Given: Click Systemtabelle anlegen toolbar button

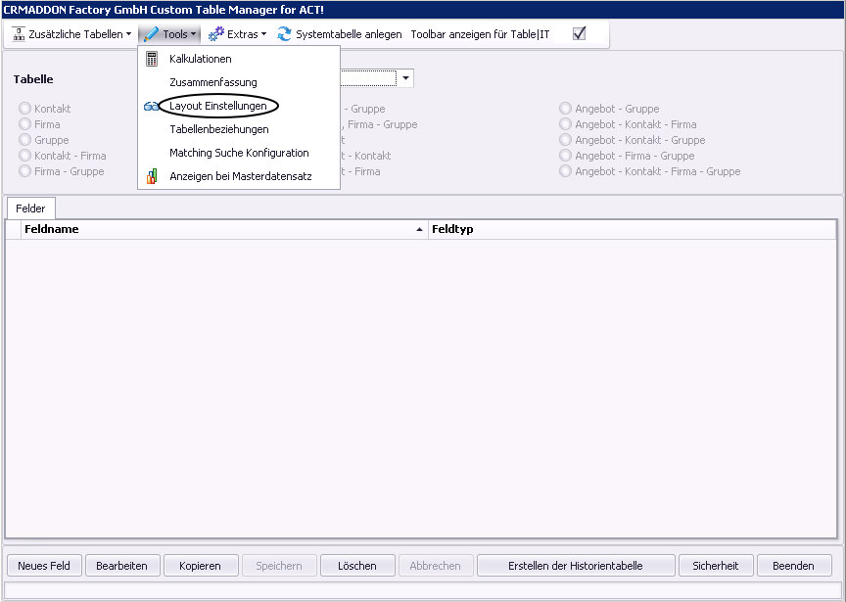Looking at the screenshot, I should pyautogui.click(x=340, y=34).
